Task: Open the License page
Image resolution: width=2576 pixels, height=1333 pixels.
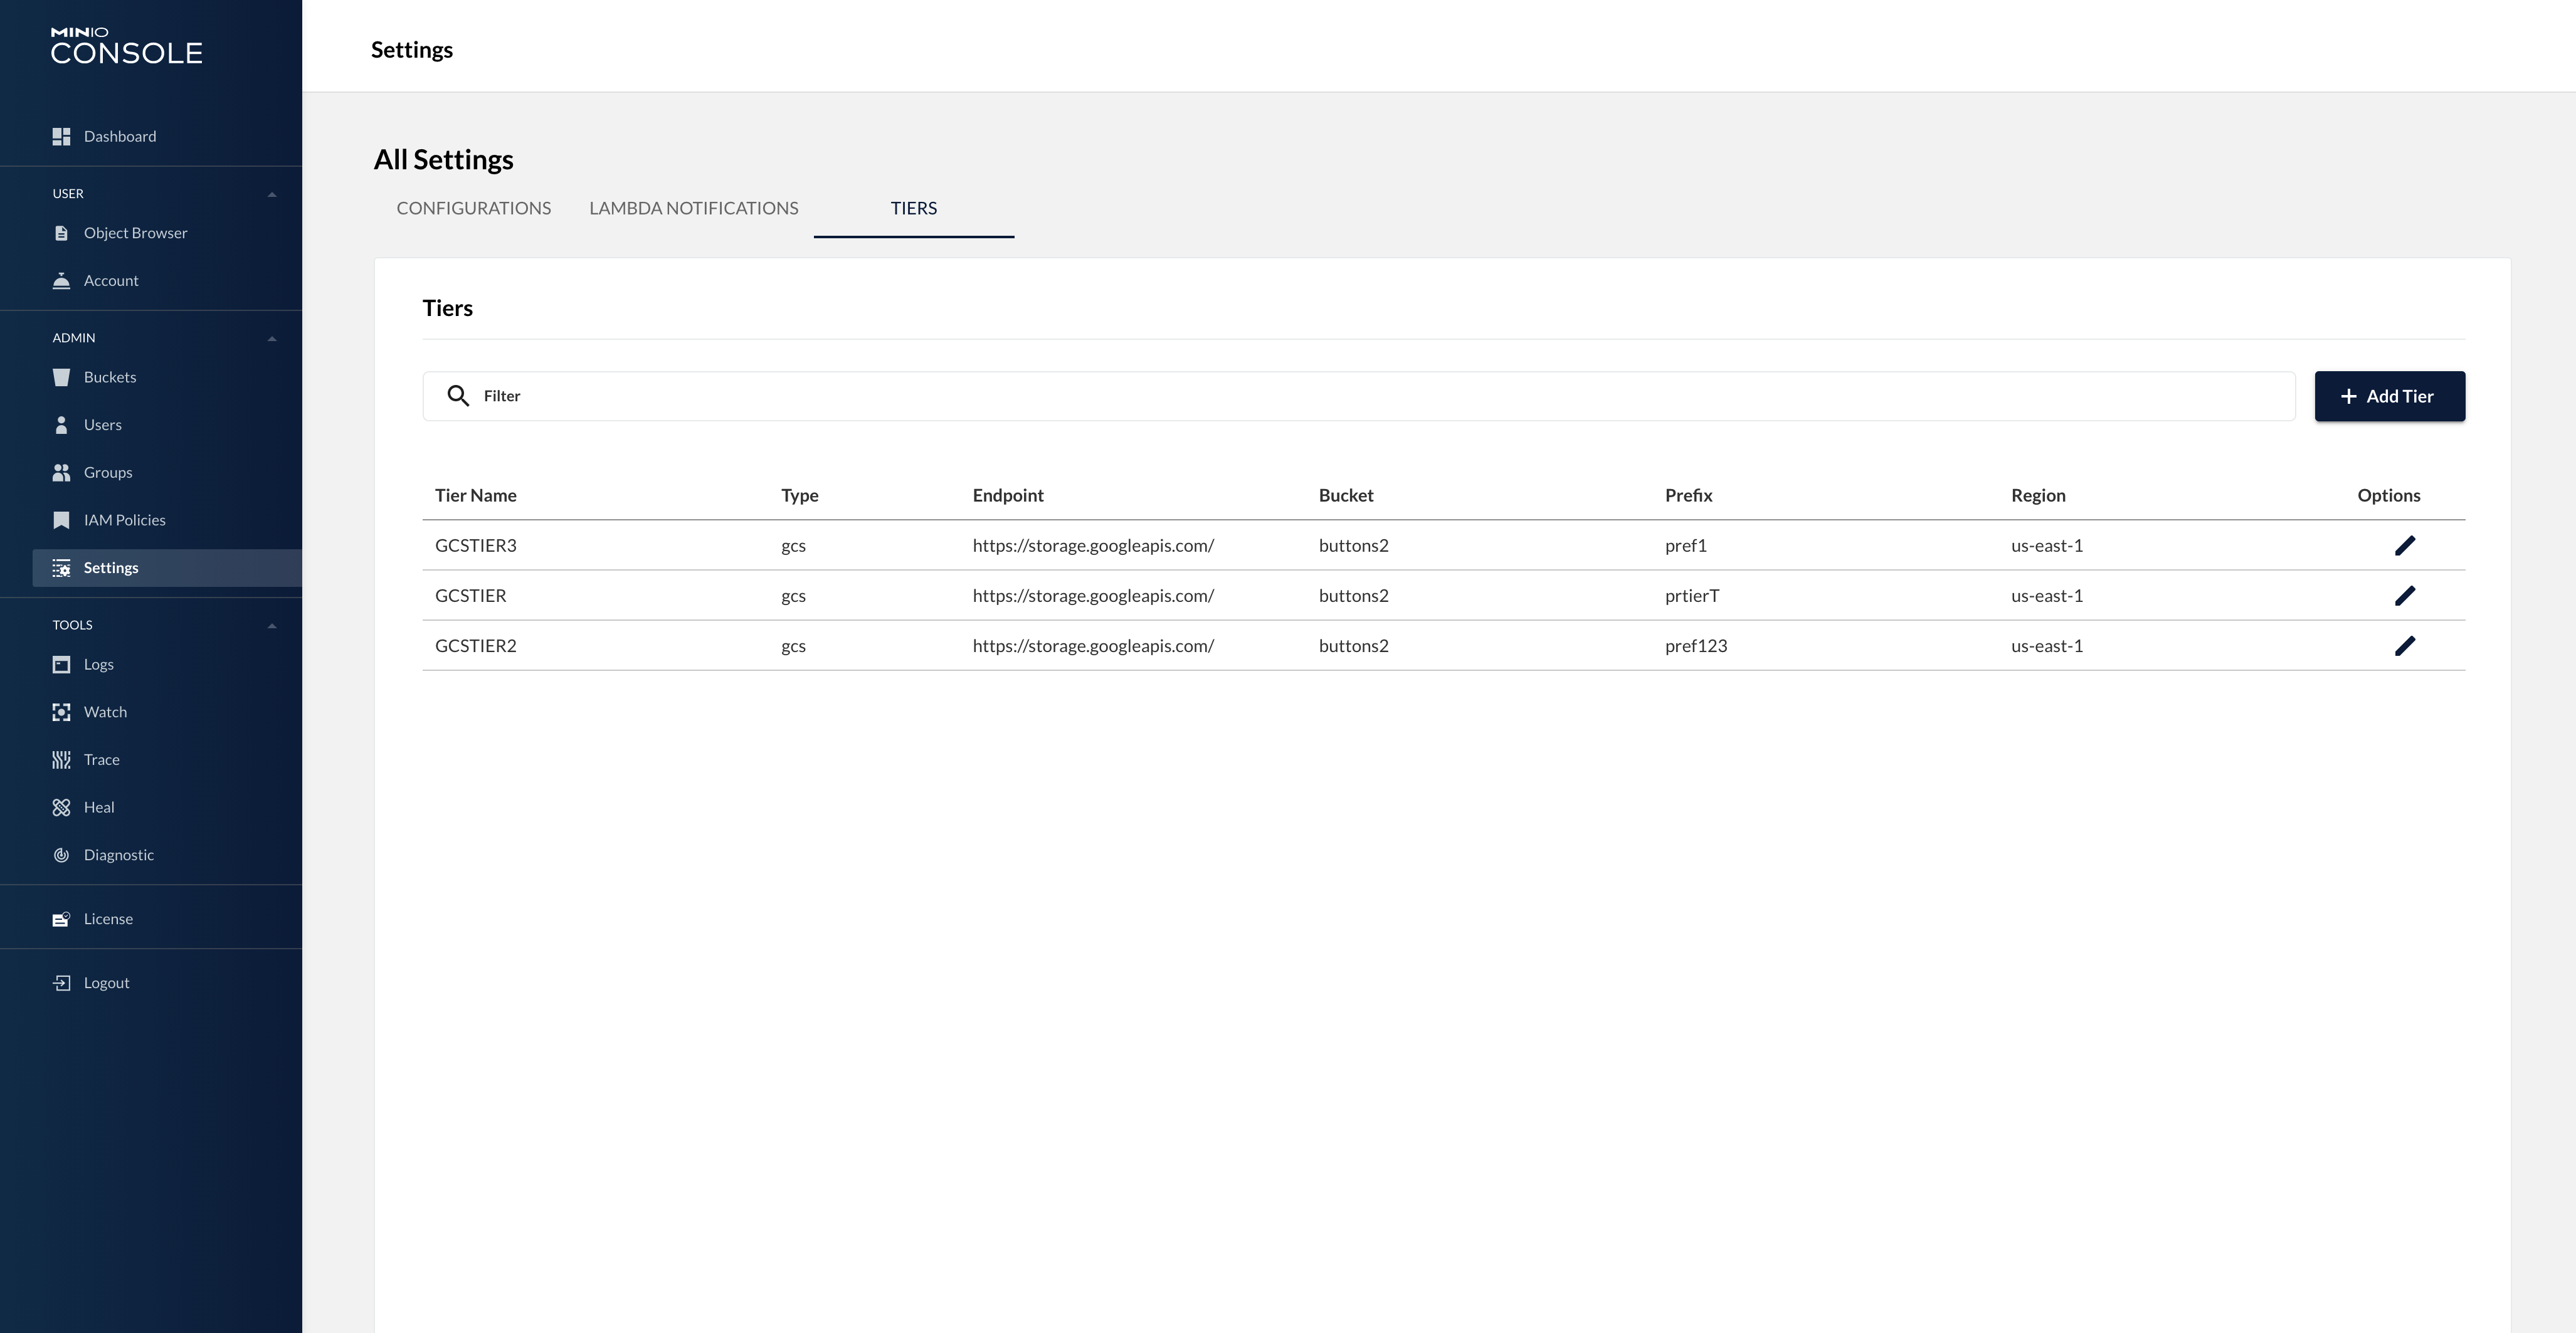Action: pos(108,919)
